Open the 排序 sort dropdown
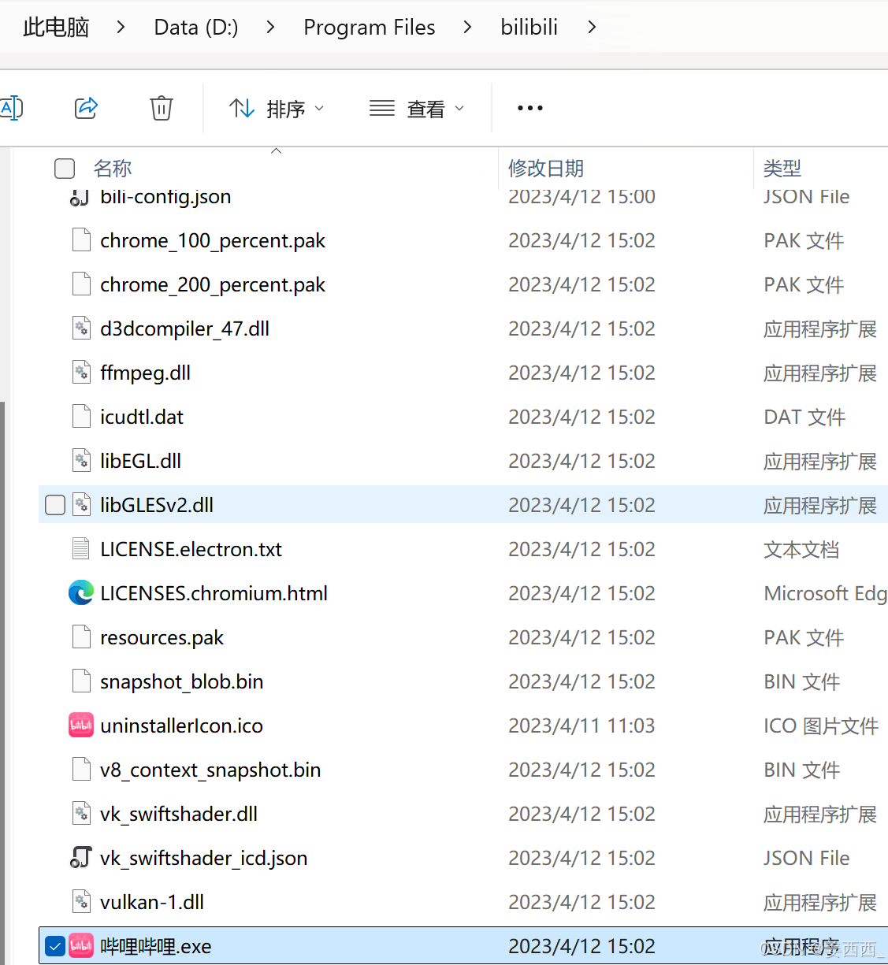 277,109
